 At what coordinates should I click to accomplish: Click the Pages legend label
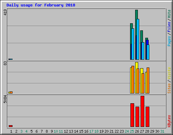169,41
